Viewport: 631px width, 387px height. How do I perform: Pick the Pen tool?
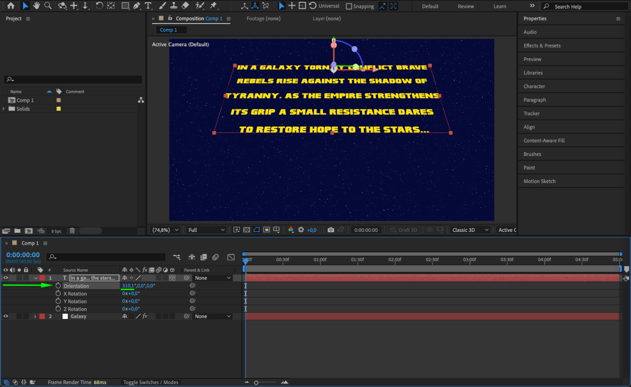(x=137, y=5)
